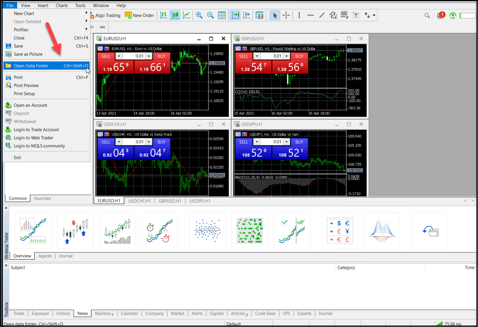478x327 pixels.
Task: Choose Open Data Folder menu entry
Action: coord(46,66)
